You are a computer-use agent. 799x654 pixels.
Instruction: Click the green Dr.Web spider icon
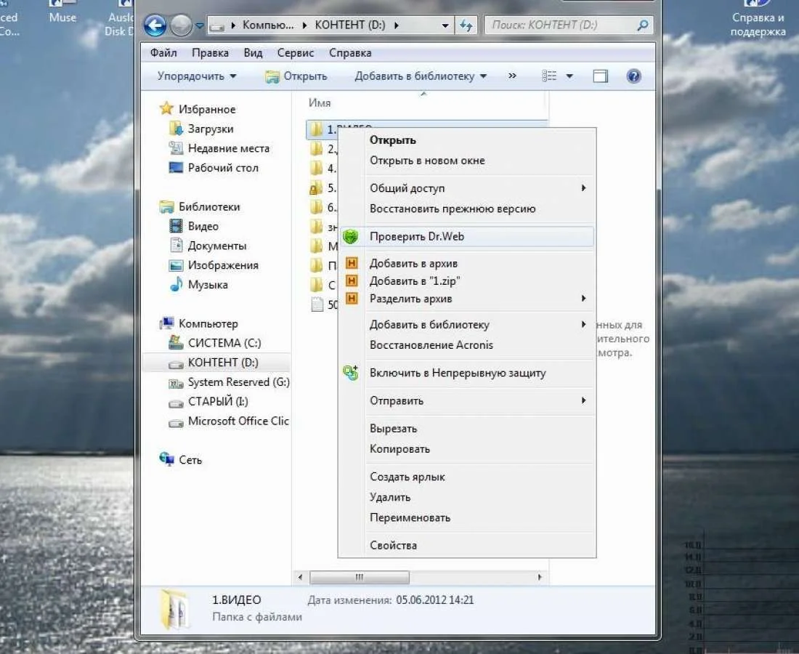point(351,236)
